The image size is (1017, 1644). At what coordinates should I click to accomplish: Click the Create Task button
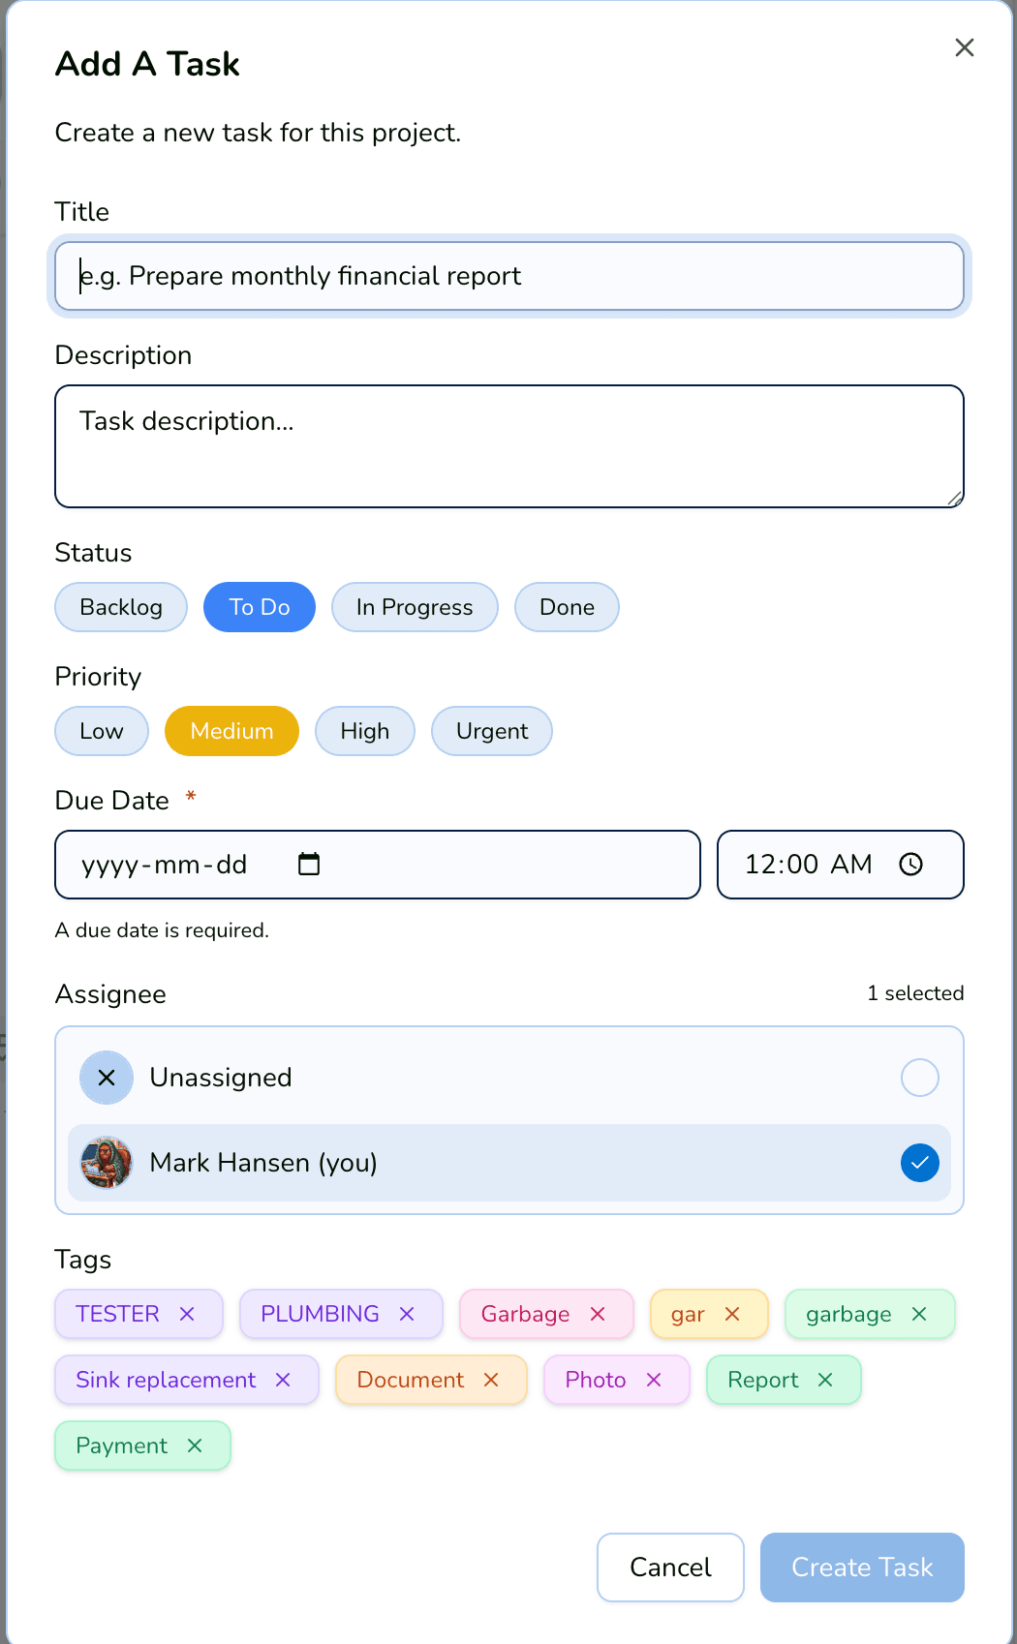point(862,1568)
